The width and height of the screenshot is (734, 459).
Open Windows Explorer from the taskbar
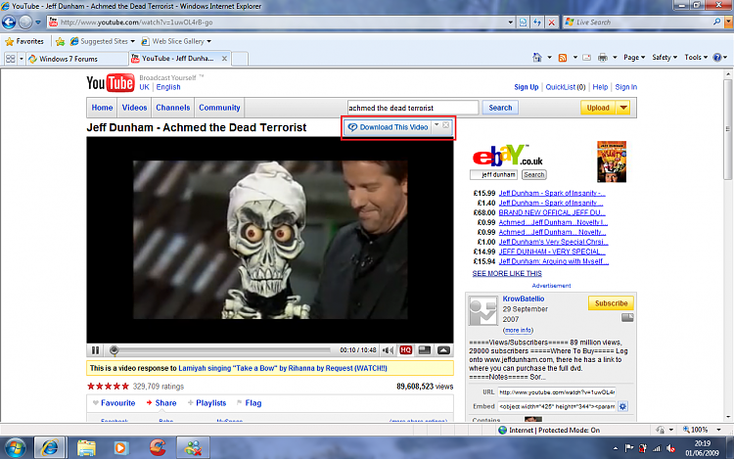point(86,448)
